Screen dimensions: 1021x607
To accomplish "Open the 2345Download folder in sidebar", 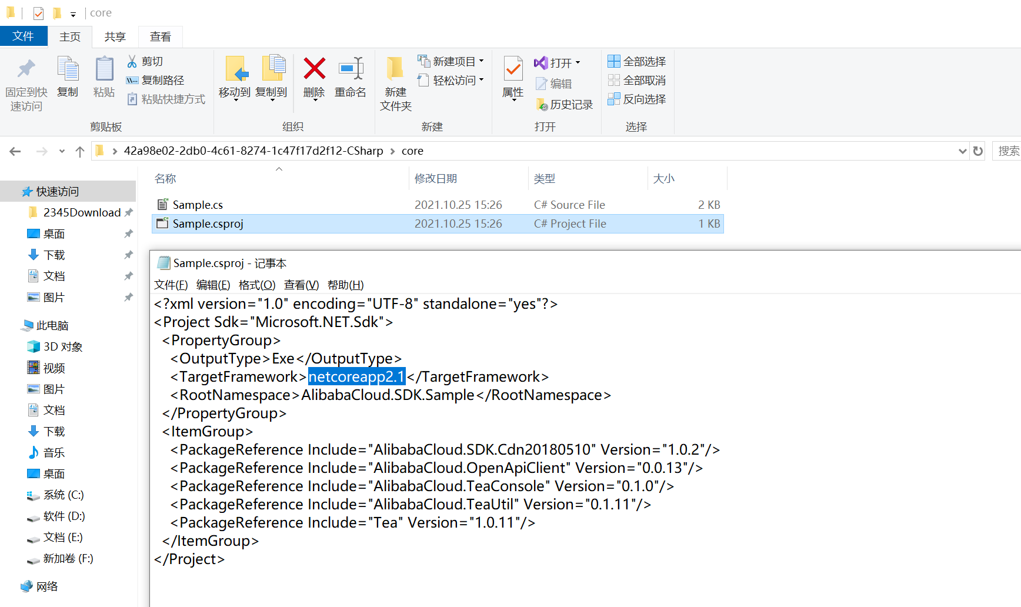I will click(x=82, y=212).
